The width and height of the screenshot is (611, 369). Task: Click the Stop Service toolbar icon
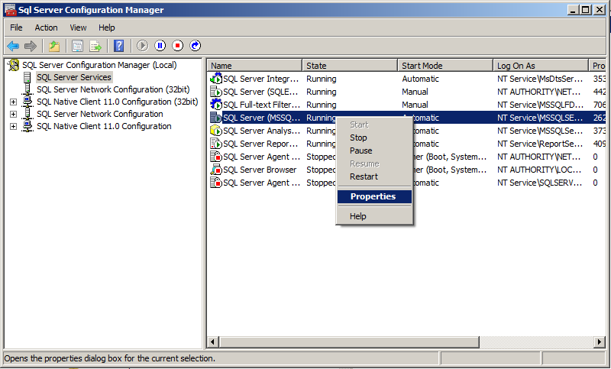click(177, 46)
